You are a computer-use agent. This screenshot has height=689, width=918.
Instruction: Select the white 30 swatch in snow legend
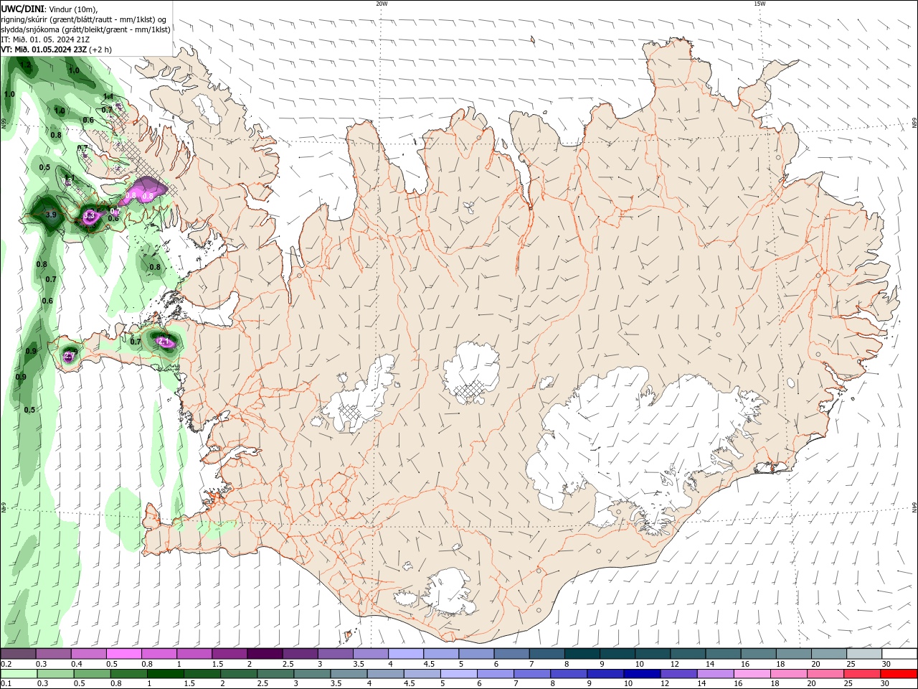click(899, 654)
